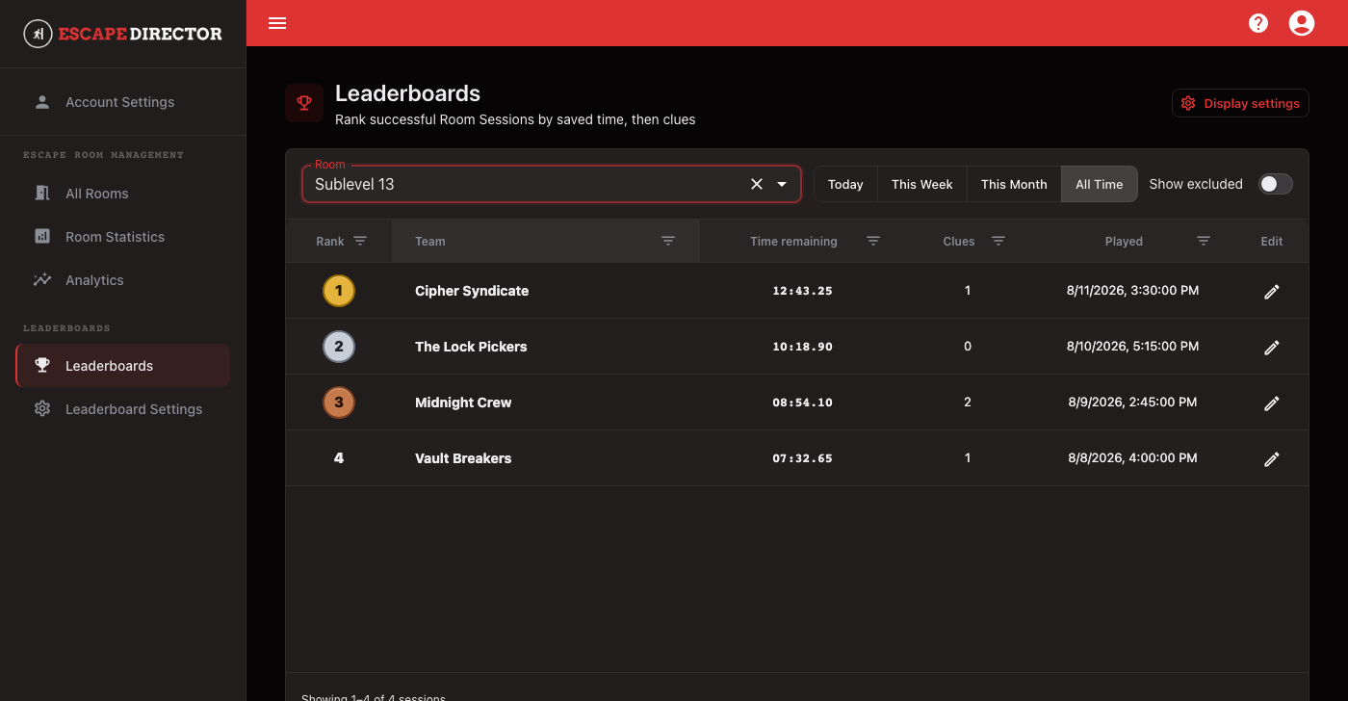
Task: Click the Analytics line graph icon
Action: tap(42, 280)
